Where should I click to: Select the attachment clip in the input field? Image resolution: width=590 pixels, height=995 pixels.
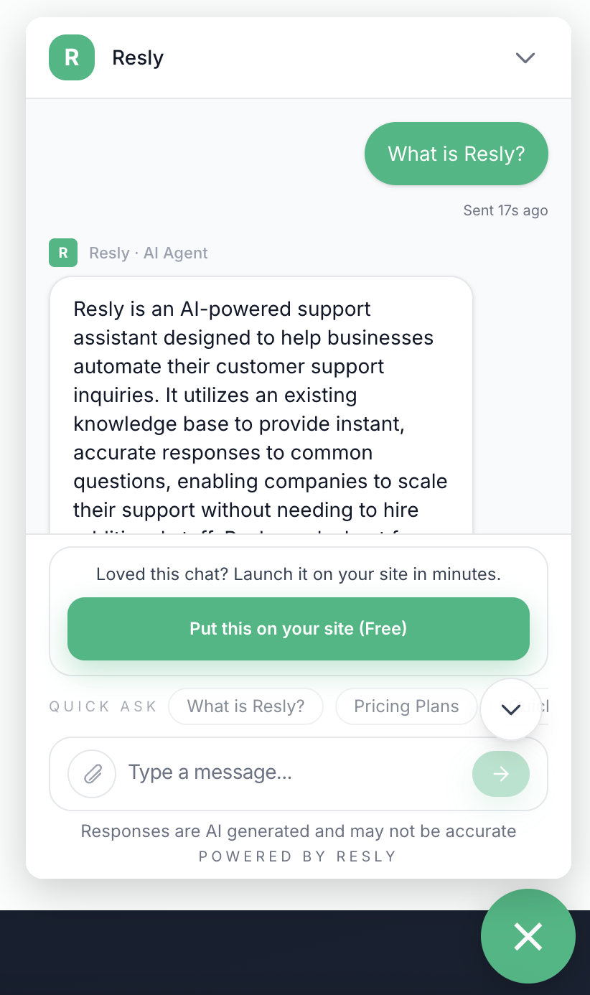pos(92,774)
